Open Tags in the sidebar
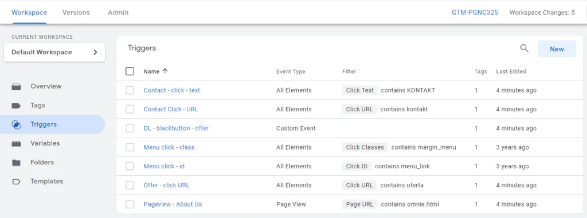 click(38, 106)
